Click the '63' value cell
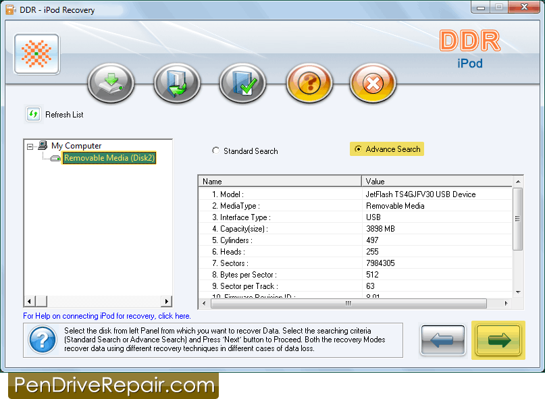The image size is (545, 399). (x=371, y=286)
